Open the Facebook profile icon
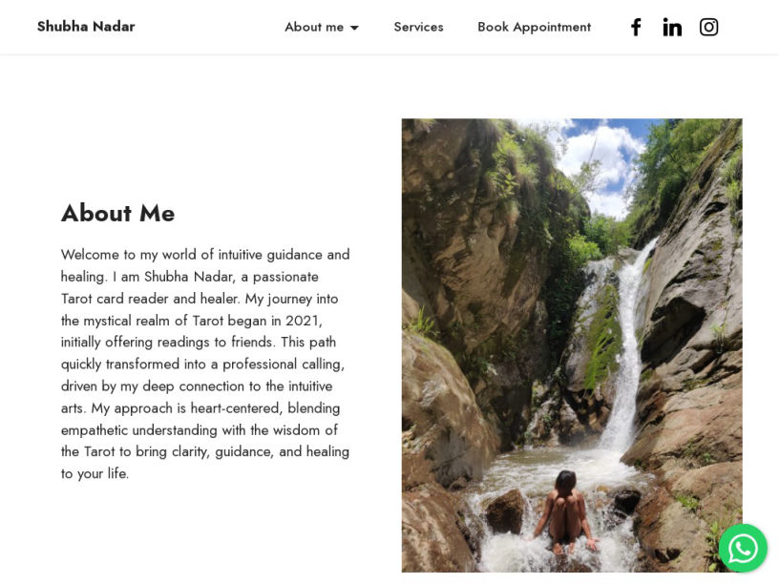 [636, 27]
